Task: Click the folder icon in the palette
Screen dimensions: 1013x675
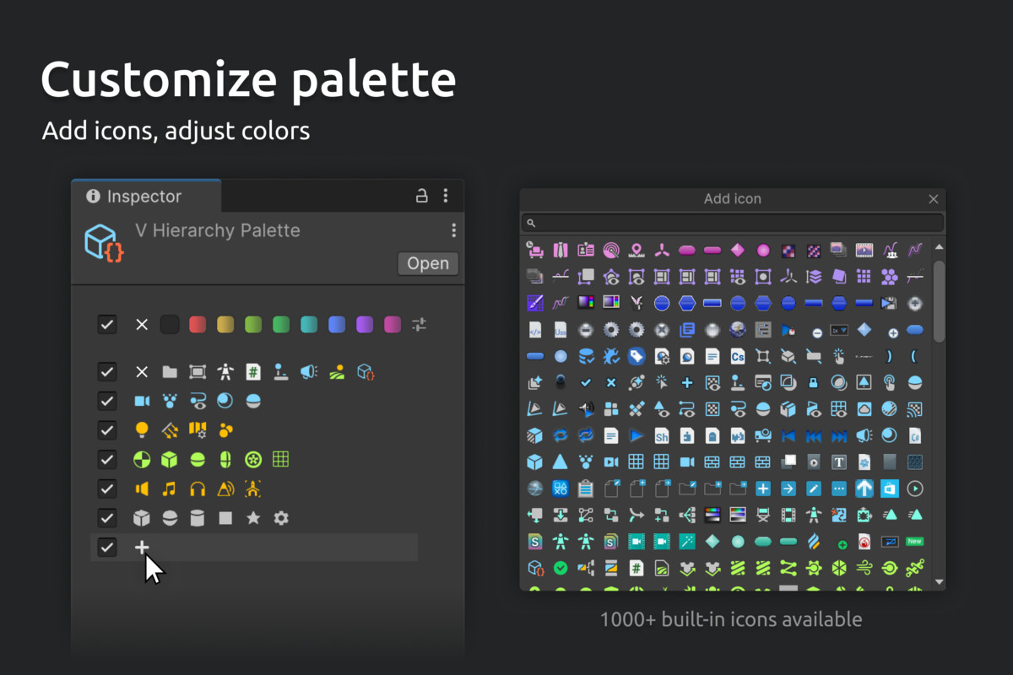Action: (170, 372)
